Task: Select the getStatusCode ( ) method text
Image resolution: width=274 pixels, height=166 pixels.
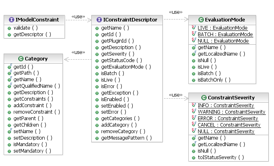Action: pos(121,60)
